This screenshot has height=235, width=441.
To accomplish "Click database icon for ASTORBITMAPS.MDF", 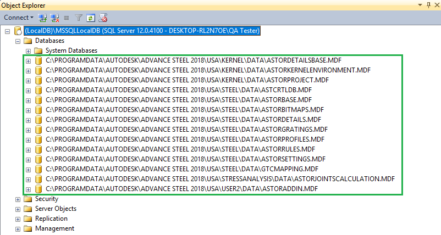I will click(38, 109).
